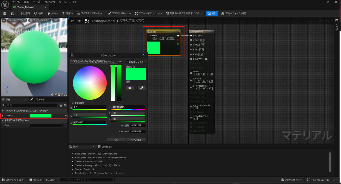The image size is (341, 184).
Task: Toggle the sRGB プレビュー checkbox
Action: pyautogui.click(x=127, y=62)
